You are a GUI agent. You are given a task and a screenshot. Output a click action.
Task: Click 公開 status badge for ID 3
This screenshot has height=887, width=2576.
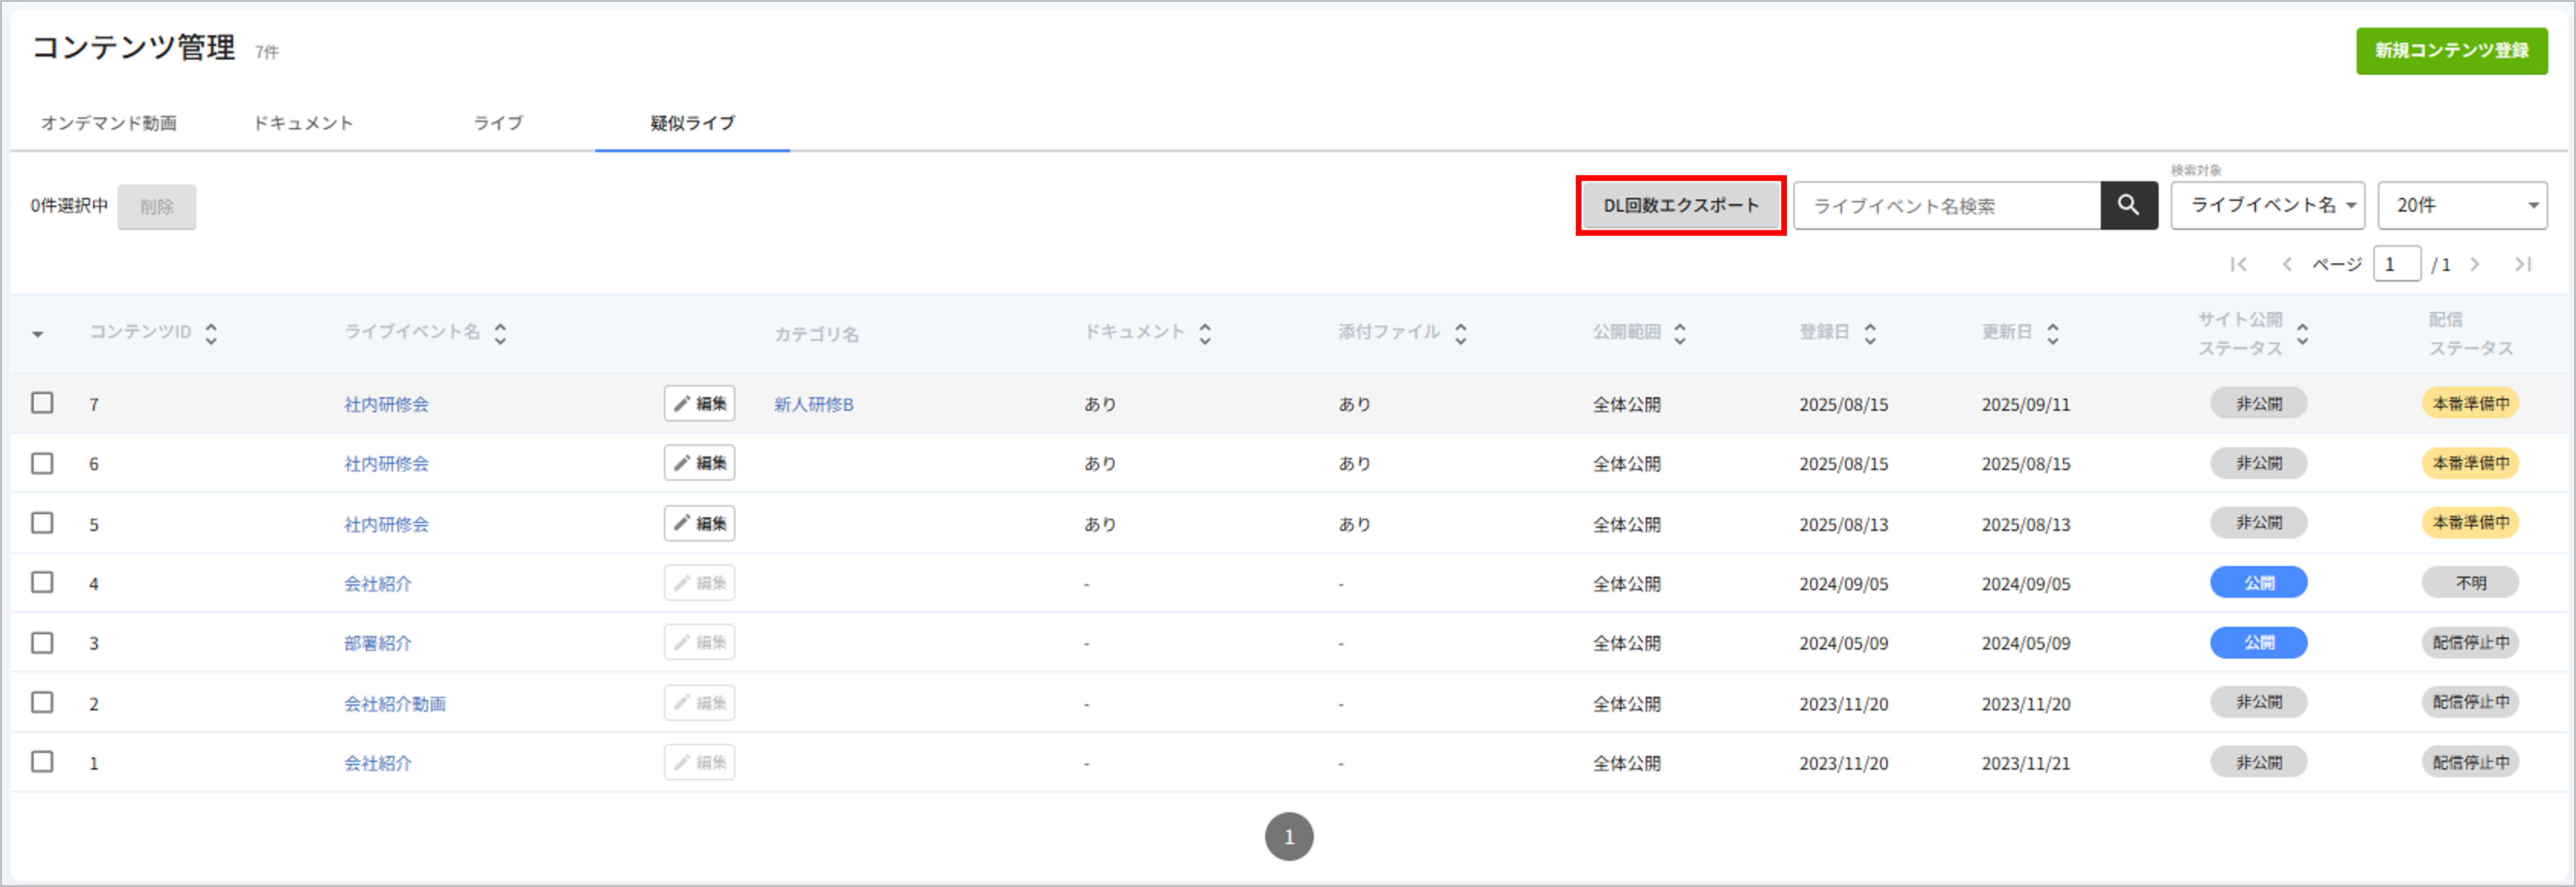2258,642
